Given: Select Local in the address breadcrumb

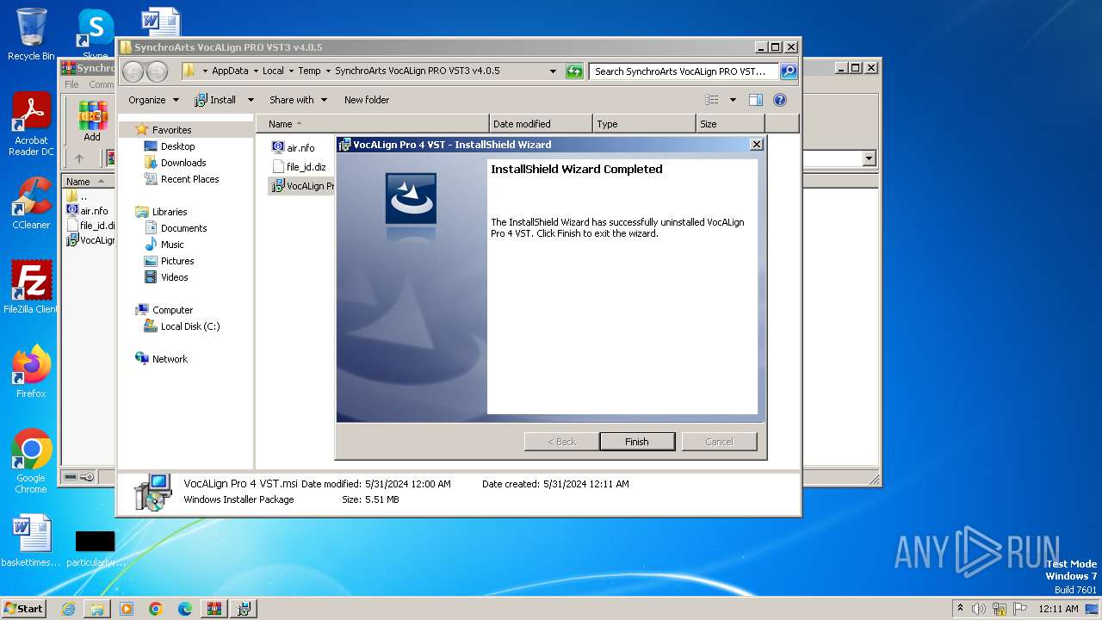Looking at the screenshot, I should click(273, 71).
